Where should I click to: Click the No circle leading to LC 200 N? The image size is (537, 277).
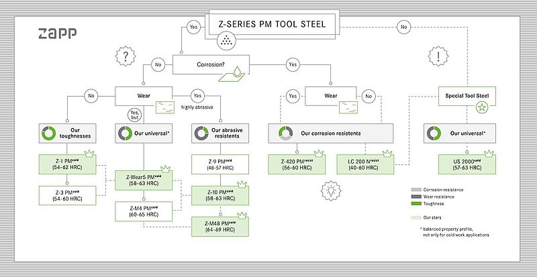(369, 96)
